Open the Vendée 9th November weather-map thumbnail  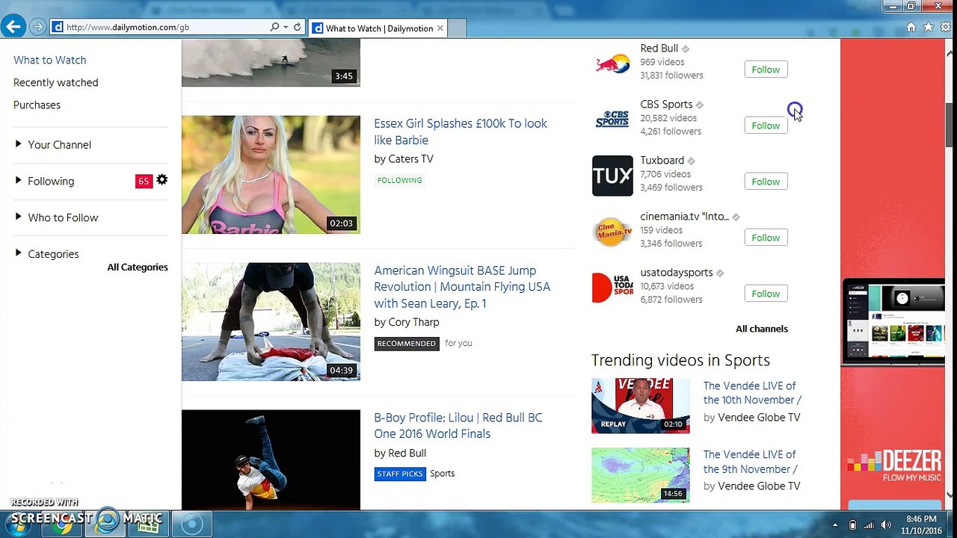641,475
